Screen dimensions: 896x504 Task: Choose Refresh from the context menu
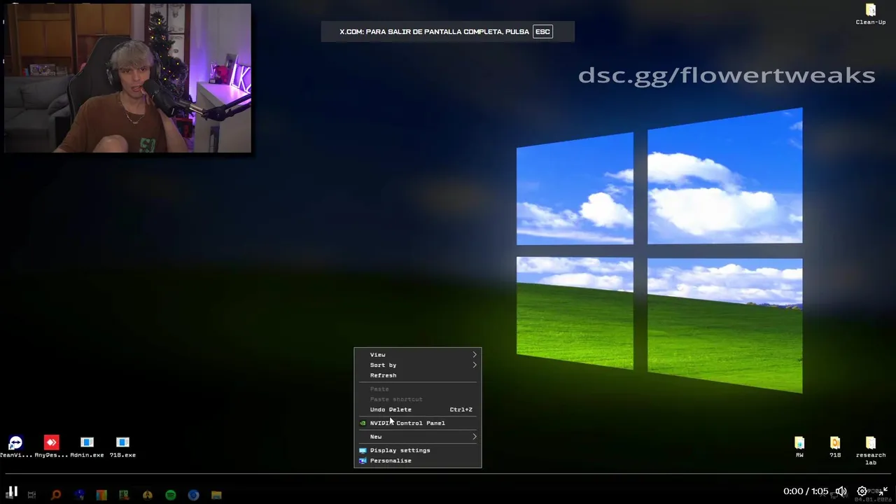click(418, 375)
